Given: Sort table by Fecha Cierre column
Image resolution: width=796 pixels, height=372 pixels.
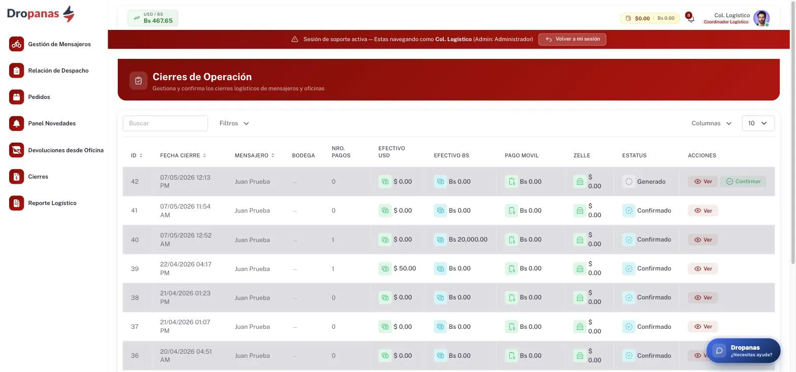Looking at the screenshot, I should 183,155.
